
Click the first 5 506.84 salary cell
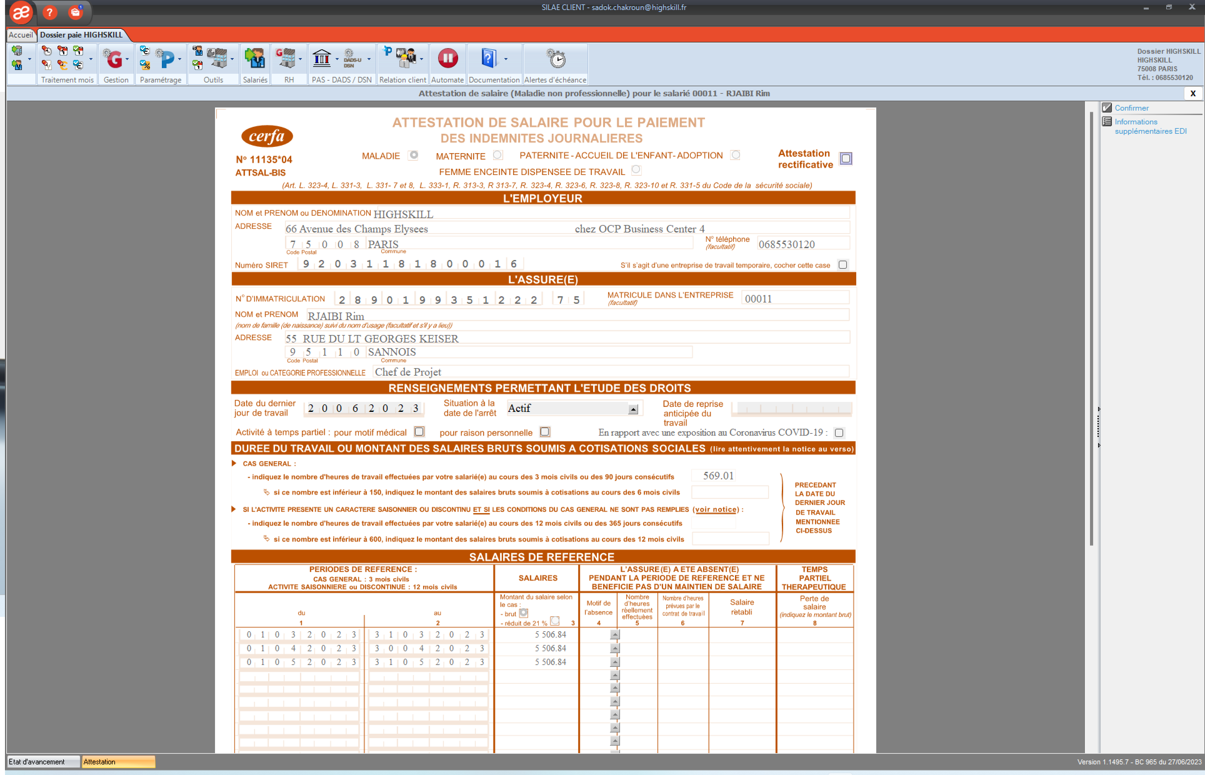pos(536,635)
